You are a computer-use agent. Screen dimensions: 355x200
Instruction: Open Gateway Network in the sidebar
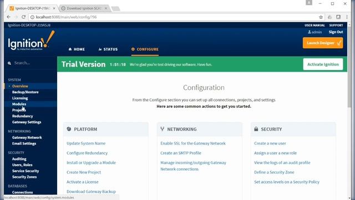(x=27, y=137)
